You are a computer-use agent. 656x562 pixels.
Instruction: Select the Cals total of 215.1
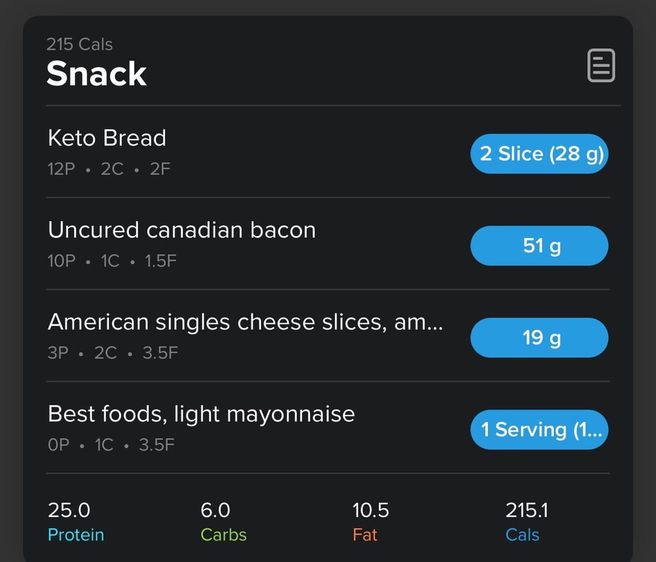pyautogui.click(x=527, y=522)
